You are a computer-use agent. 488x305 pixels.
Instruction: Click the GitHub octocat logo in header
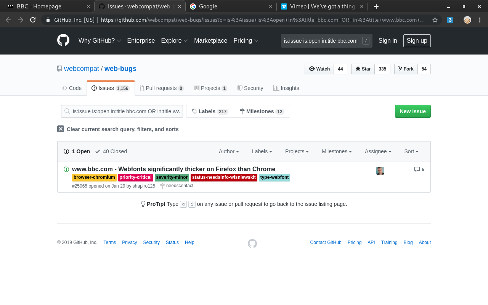click(63, 40)
